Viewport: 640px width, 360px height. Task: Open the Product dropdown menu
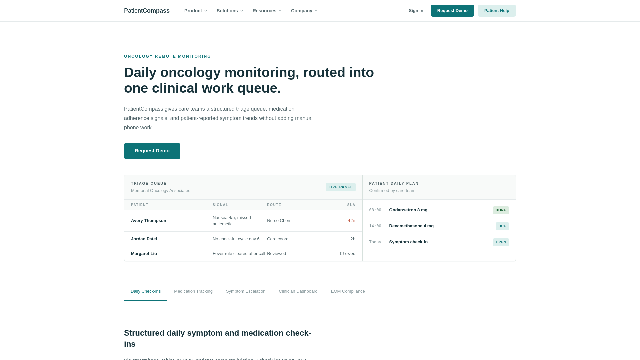click(196, 11)
